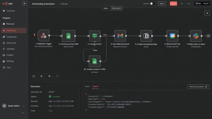Click the add node plus button top right
The height and width of the screenshot is (119, 212).
[x=207, y=13]
